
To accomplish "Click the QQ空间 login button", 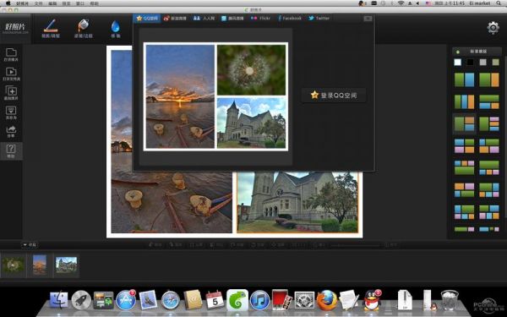I will point(334,96).
